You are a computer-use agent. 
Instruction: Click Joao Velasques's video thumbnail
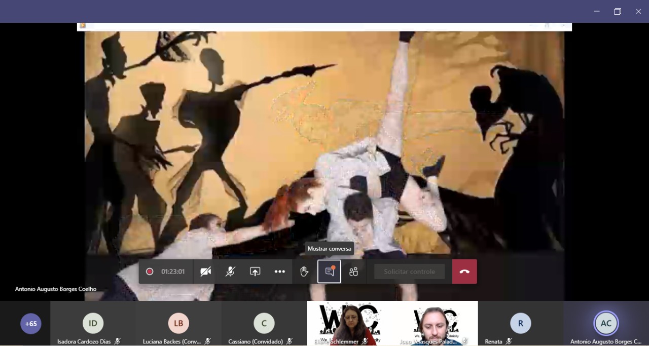[x=435, y=323]
